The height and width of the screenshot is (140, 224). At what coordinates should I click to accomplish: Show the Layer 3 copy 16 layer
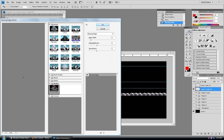tap(193, 85)
